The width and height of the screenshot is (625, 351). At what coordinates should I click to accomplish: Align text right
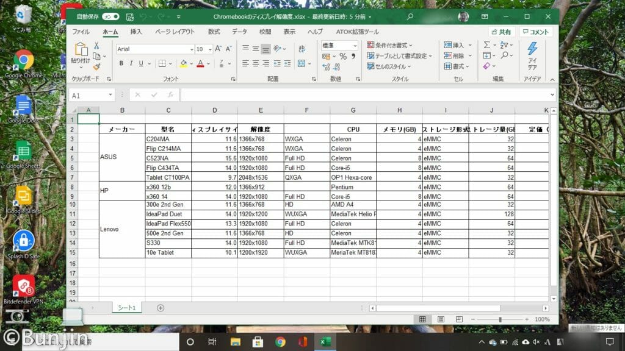pyautogui.click(x=266, y=63)
